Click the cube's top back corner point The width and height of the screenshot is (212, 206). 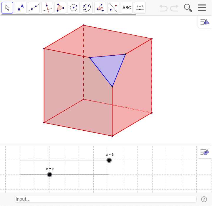83,25
